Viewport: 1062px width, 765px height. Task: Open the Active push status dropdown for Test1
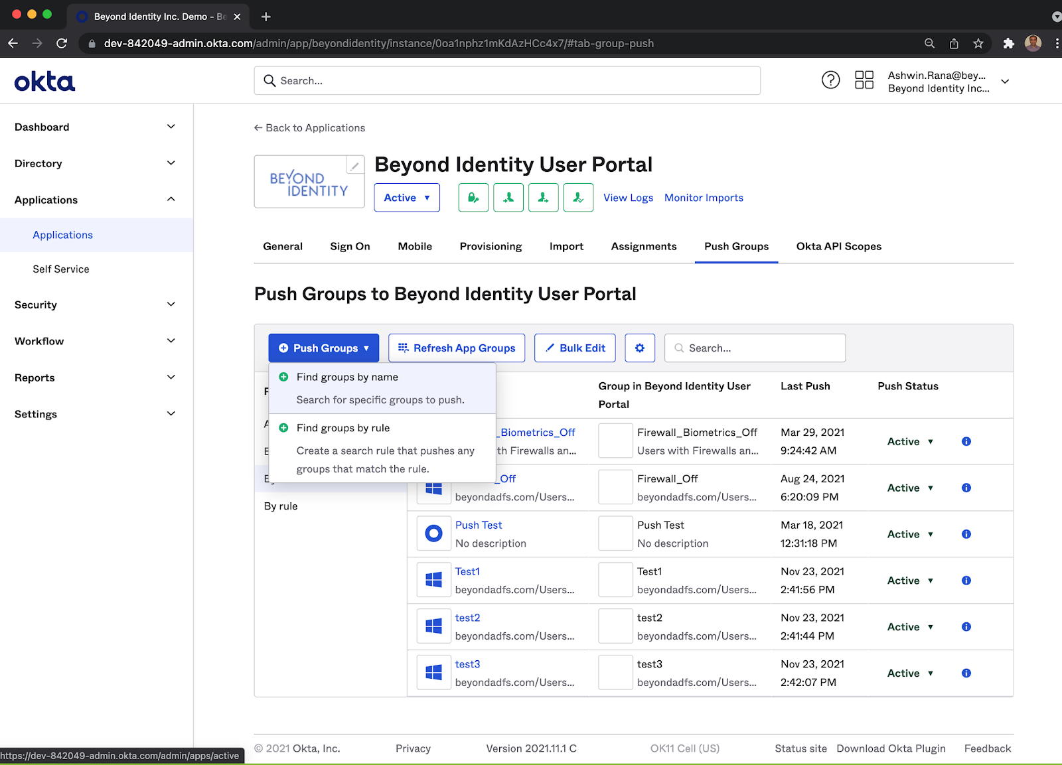pos(909,581)
